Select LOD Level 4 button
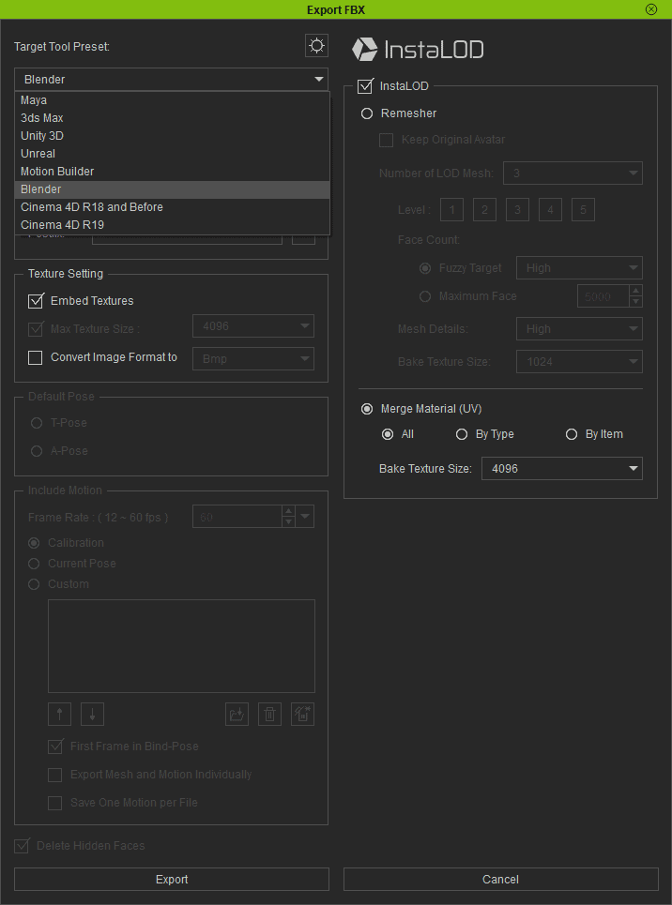 550,210
